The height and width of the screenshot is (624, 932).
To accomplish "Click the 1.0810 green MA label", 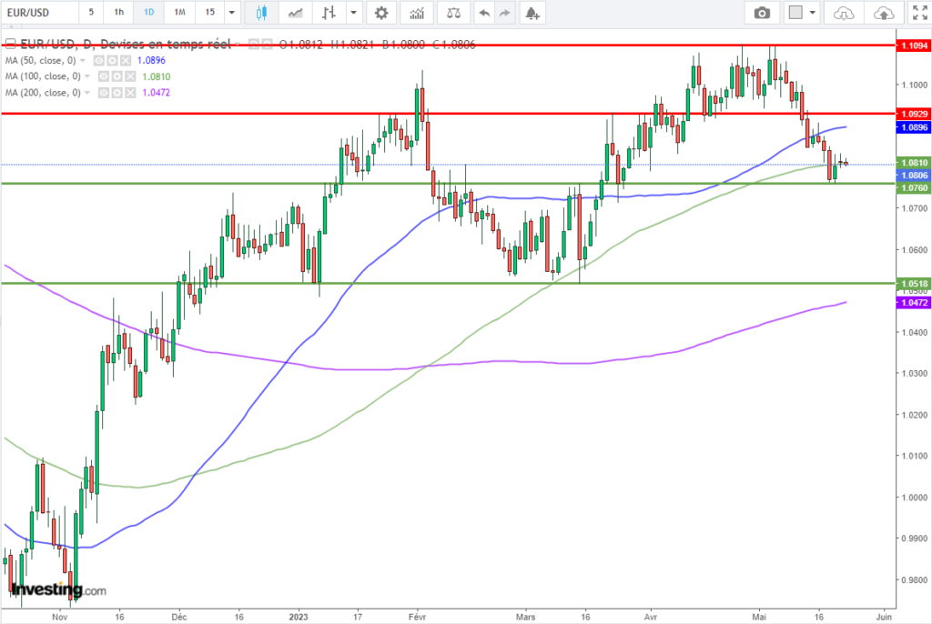I will coord(912,162).
